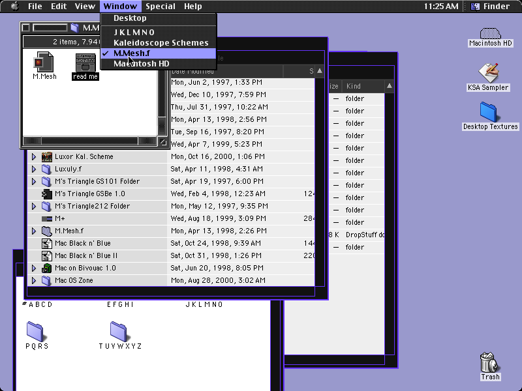Choose Macintosh HD in Window menu

pos(159,63)
